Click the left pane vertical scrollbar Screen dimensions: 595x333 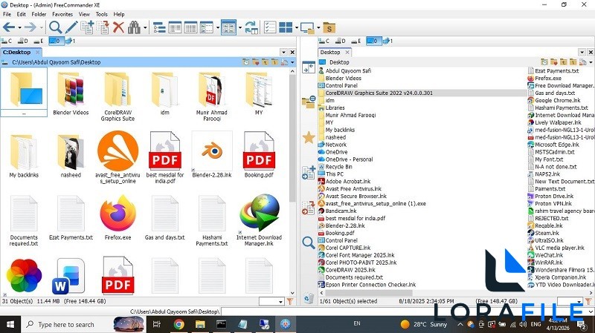(x=292, y=138)
